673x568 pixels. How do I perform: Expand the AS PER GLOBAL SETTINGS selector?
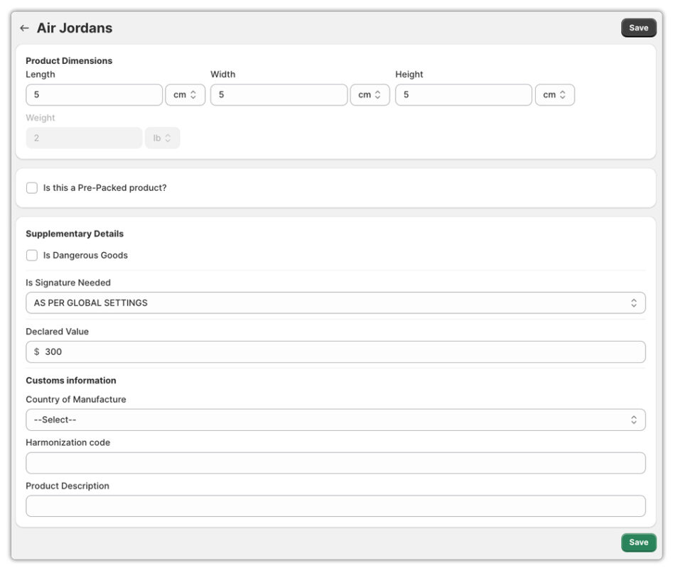tap(334, 302)
